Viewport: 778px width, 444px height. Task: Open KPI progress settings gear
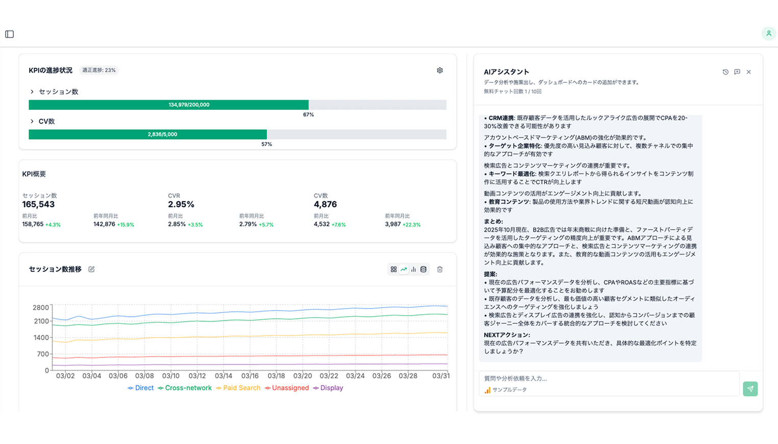coord(440,70)
